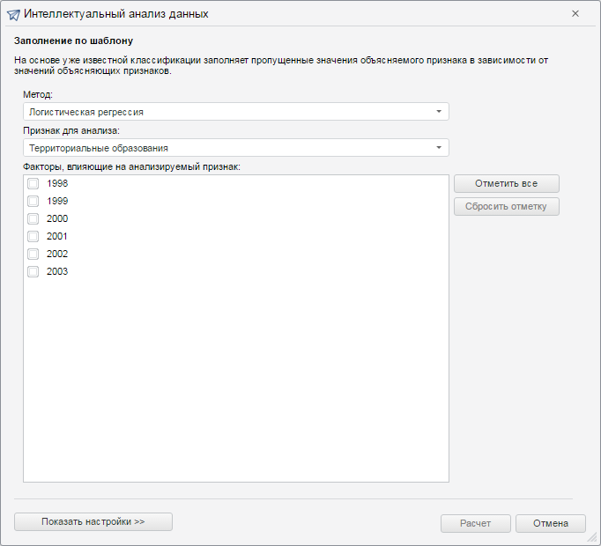Enable the 1999 factor checkbox

point(33,201)
